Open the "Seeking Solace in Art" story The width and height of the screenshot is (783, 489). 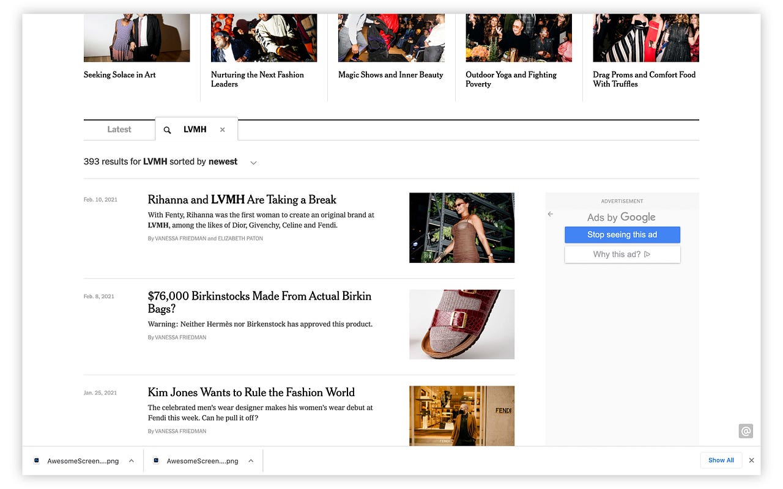pyautogui.click(x=119, y=75)
